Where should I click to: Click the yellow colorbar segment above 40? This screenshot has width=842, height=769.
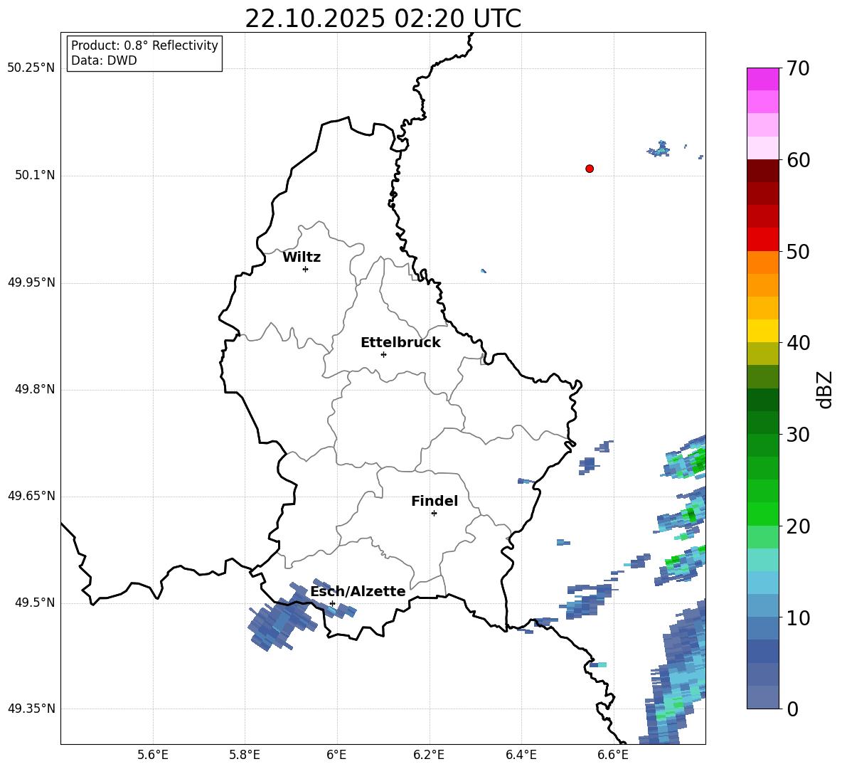(762, 331)
